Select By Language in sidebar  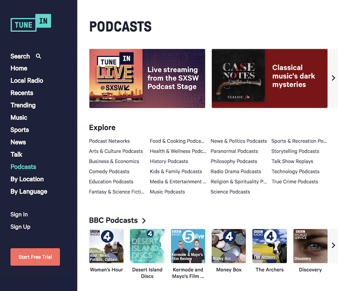pyautogui.click(x=29, y=191)
